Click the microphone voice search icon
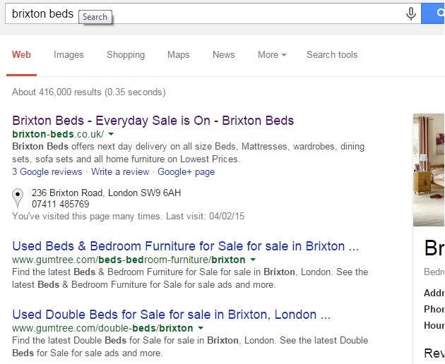 tap(410, 14)
